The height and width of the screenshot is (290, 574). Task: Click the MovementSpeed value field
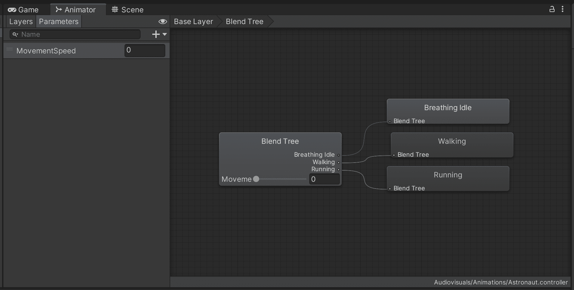tap(145, 50)
